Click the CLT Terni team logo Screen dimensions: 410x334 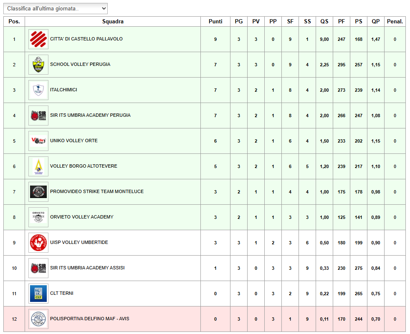[38, 294]
